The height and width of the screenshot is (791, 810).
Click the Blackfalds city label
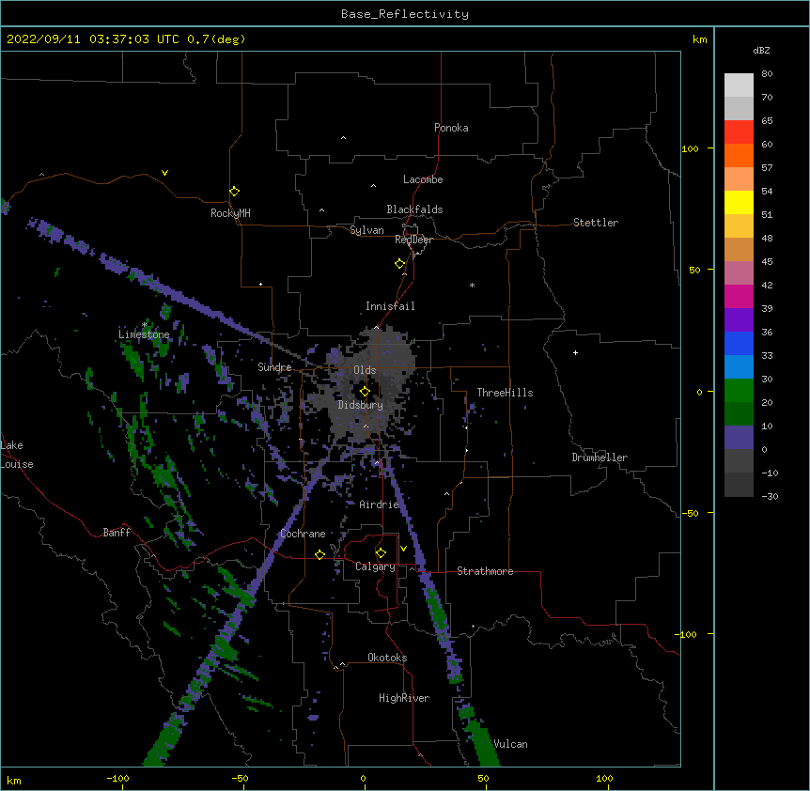pos(414,209)
